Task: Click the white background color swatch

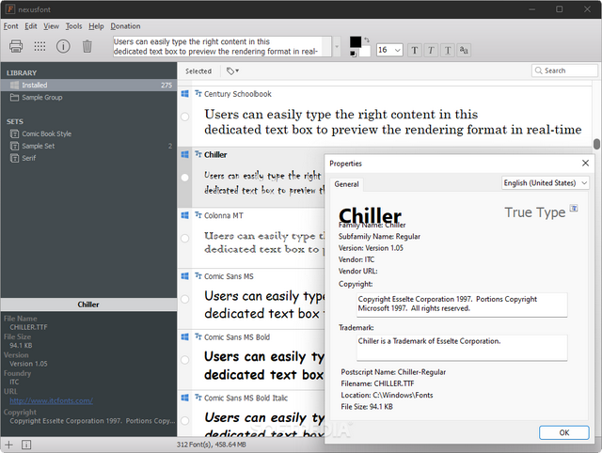Action: pyautogui.click(x=365, y=52)
